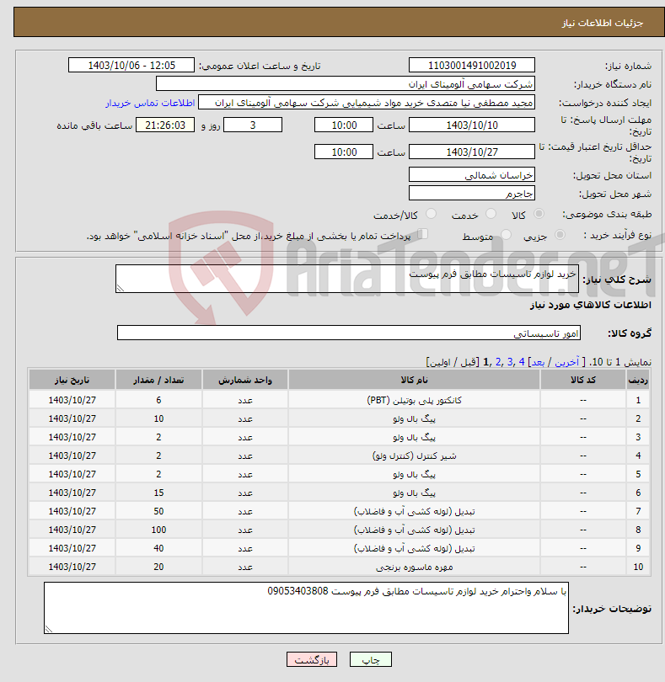Click the جزئیات اطلاعات نیاز header title

[603, 23]
